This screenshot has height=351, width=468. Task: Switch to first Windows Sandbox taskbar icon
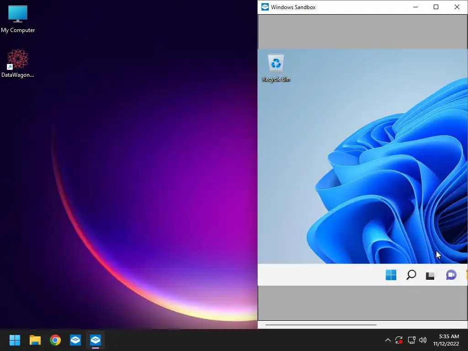[75, 340]
